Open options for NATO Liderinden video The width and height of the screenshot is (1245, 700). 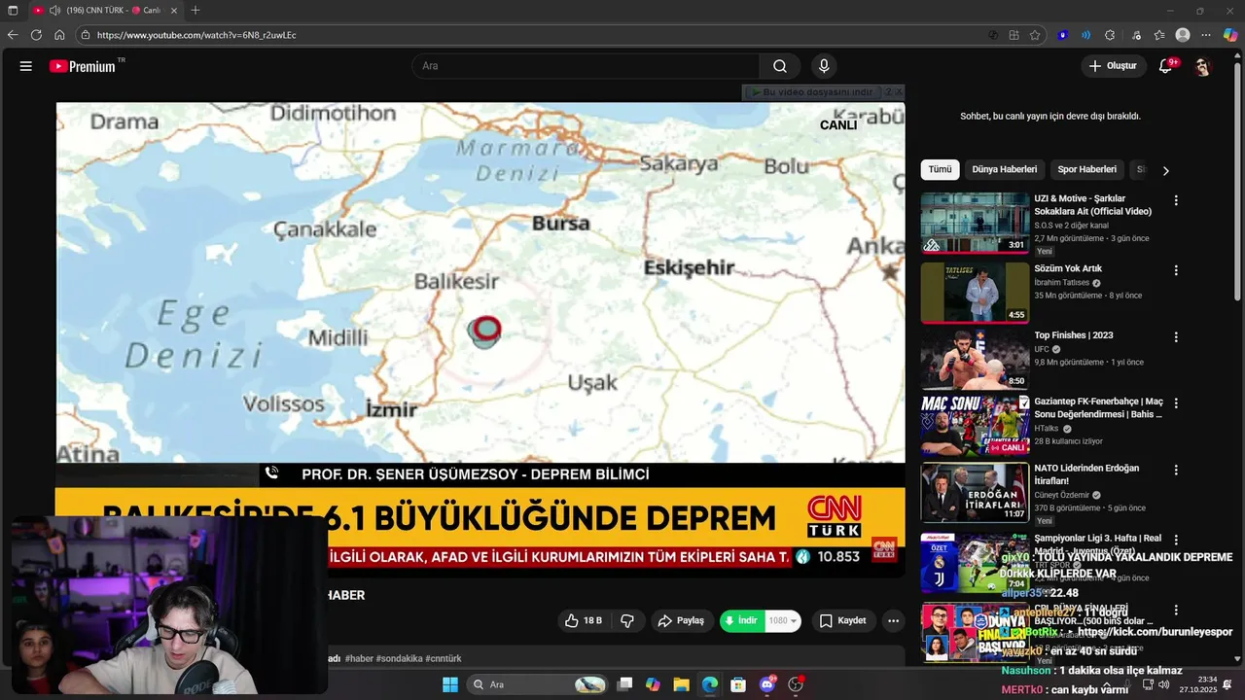(x=1176, y=470)
